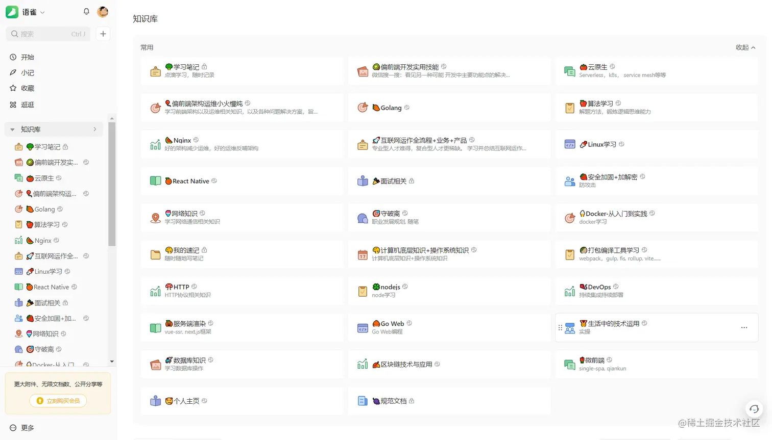Open the Go Web knowledge base title
Image resolution: width=772 pixels, height=440 pixels.
(388, 324)
